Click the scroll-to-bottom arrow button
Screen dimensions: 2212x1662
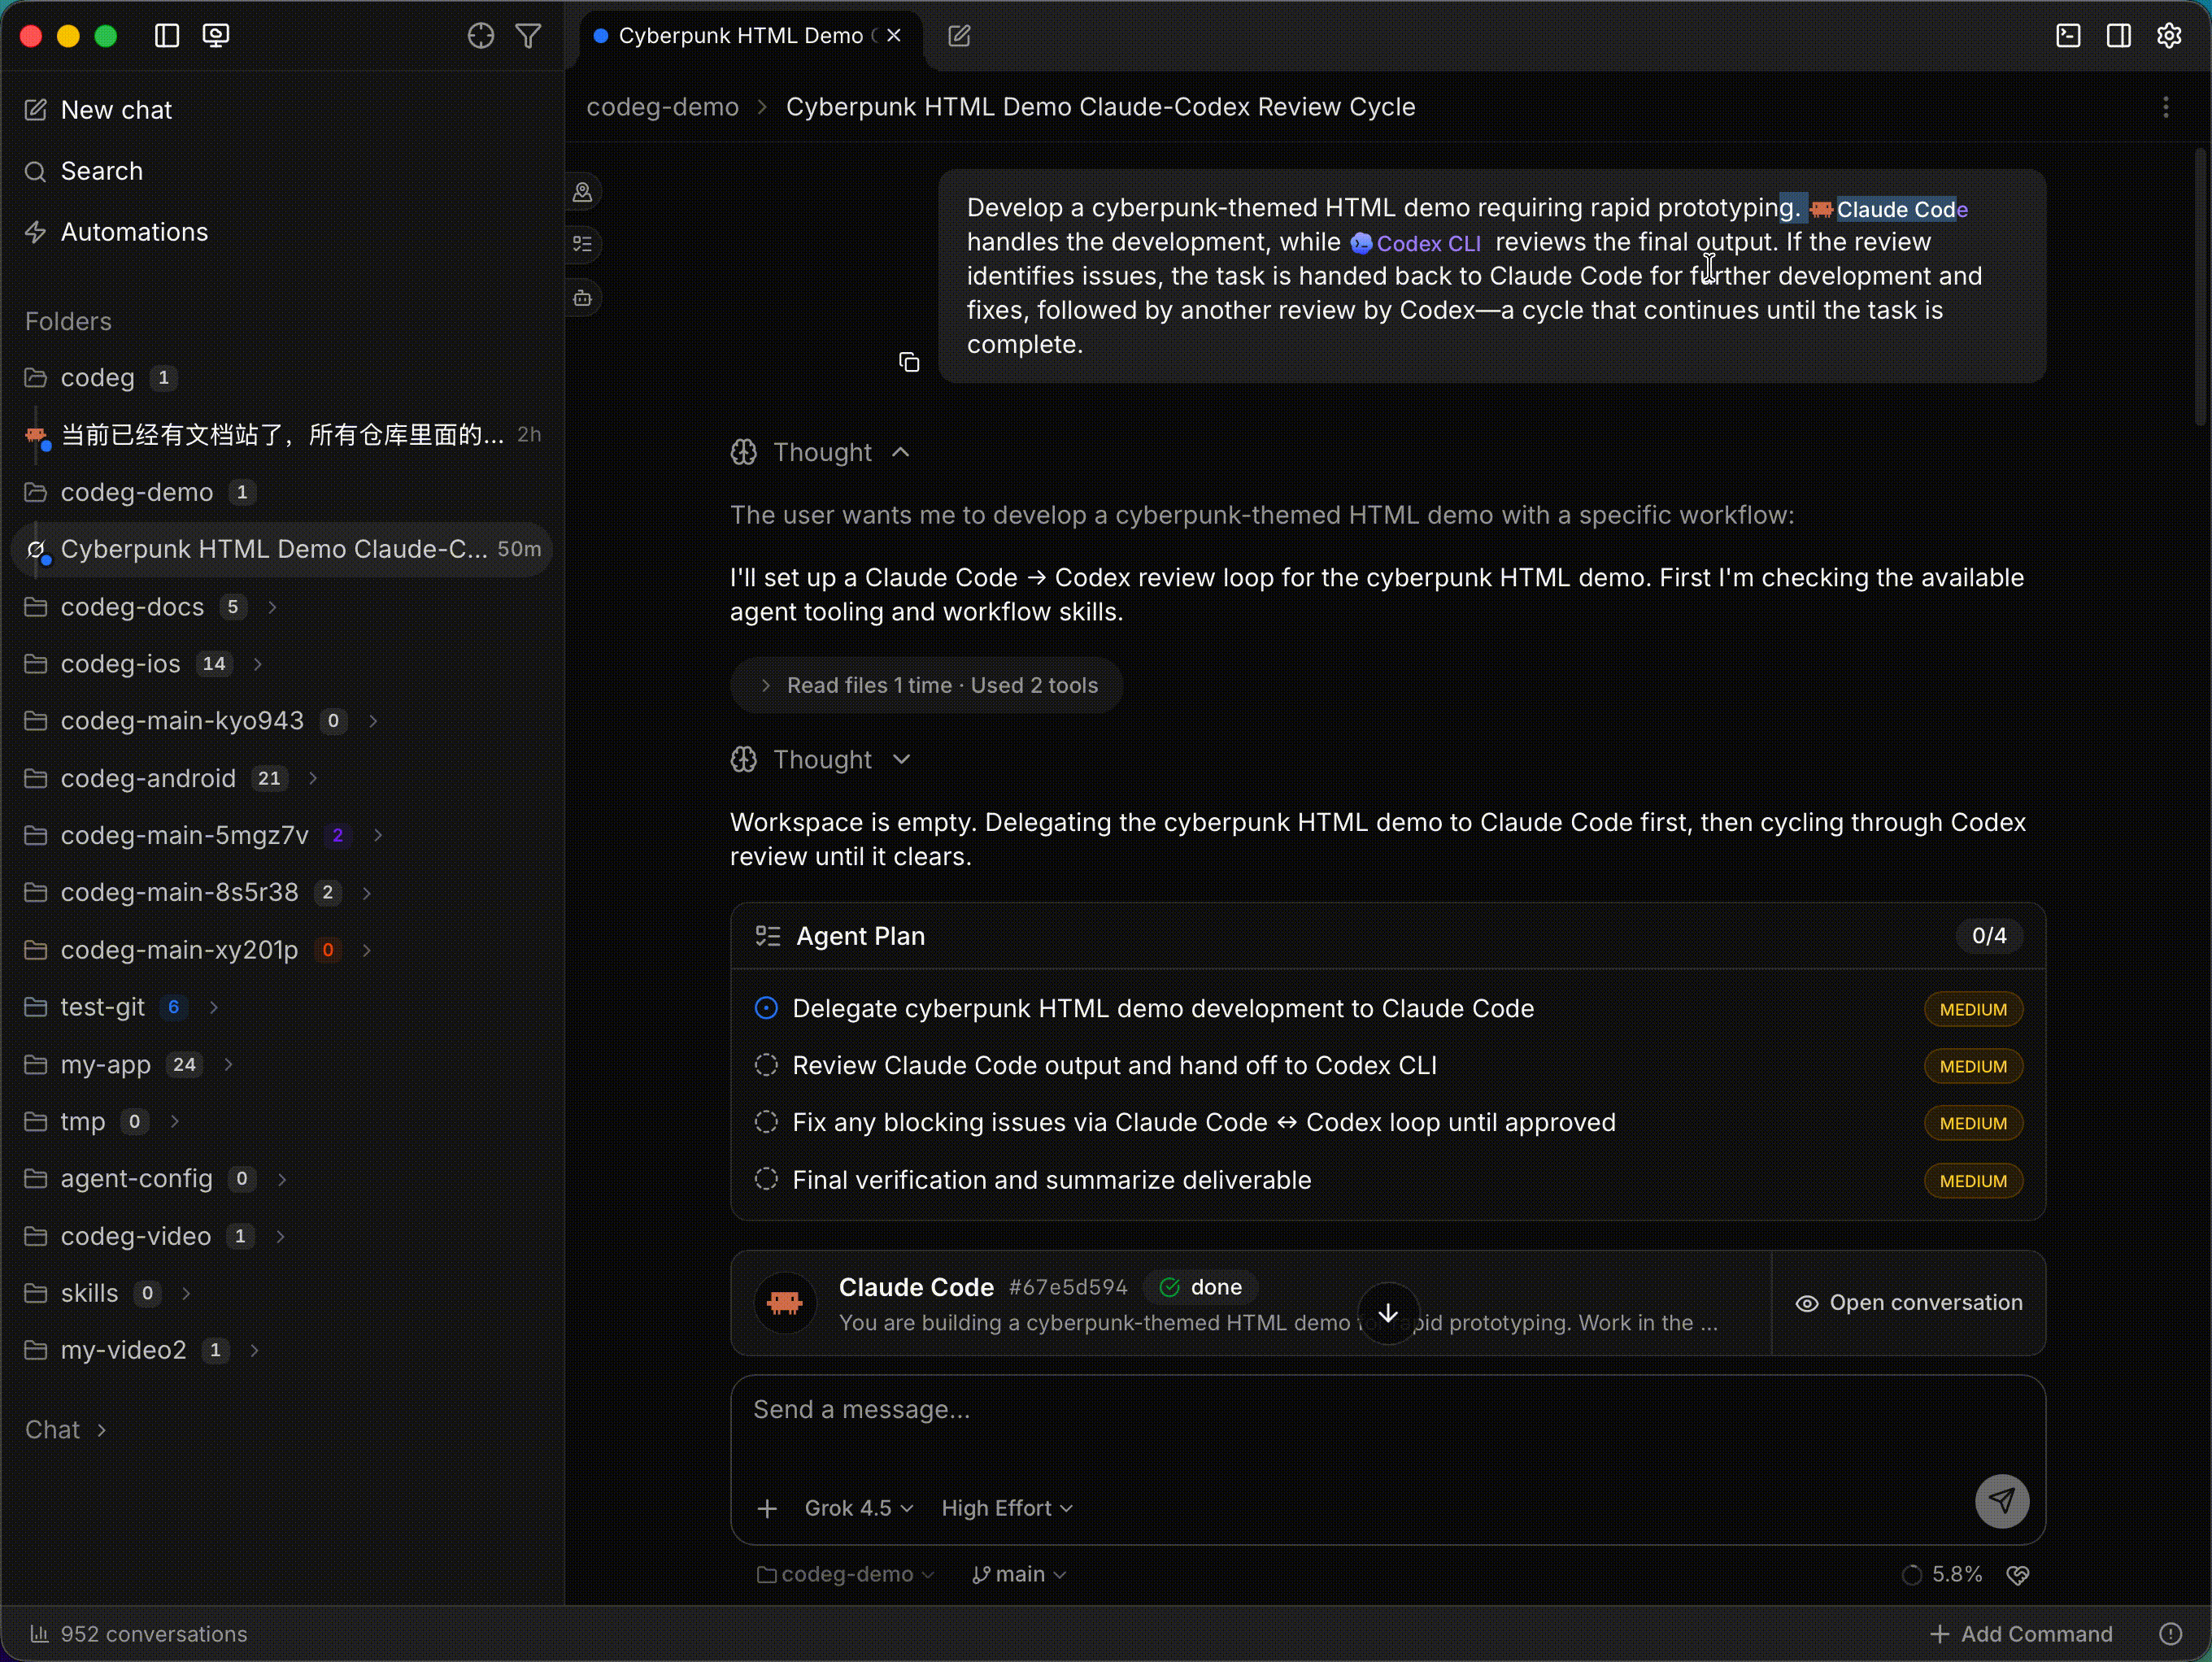tap(1388, 1313)
